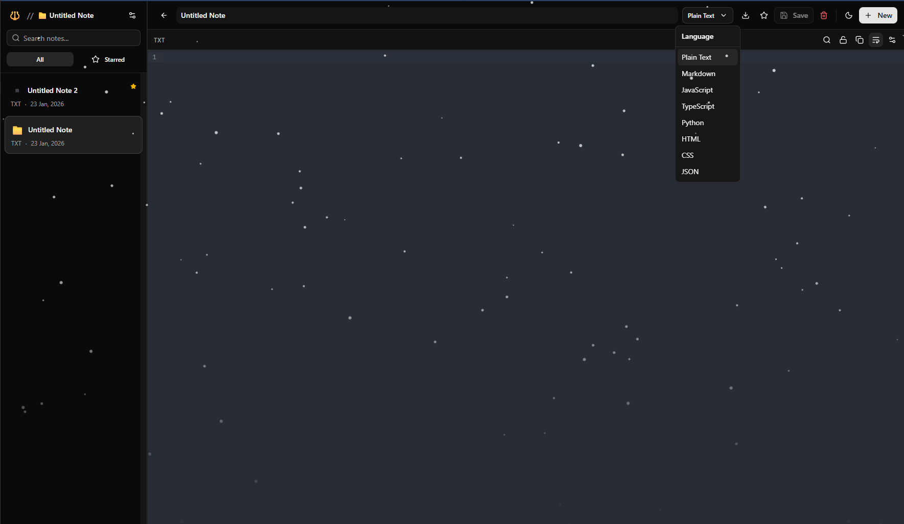Choose Python as the note language
The width and height of the screenshot is (904, 524).
tap(692, 123)
